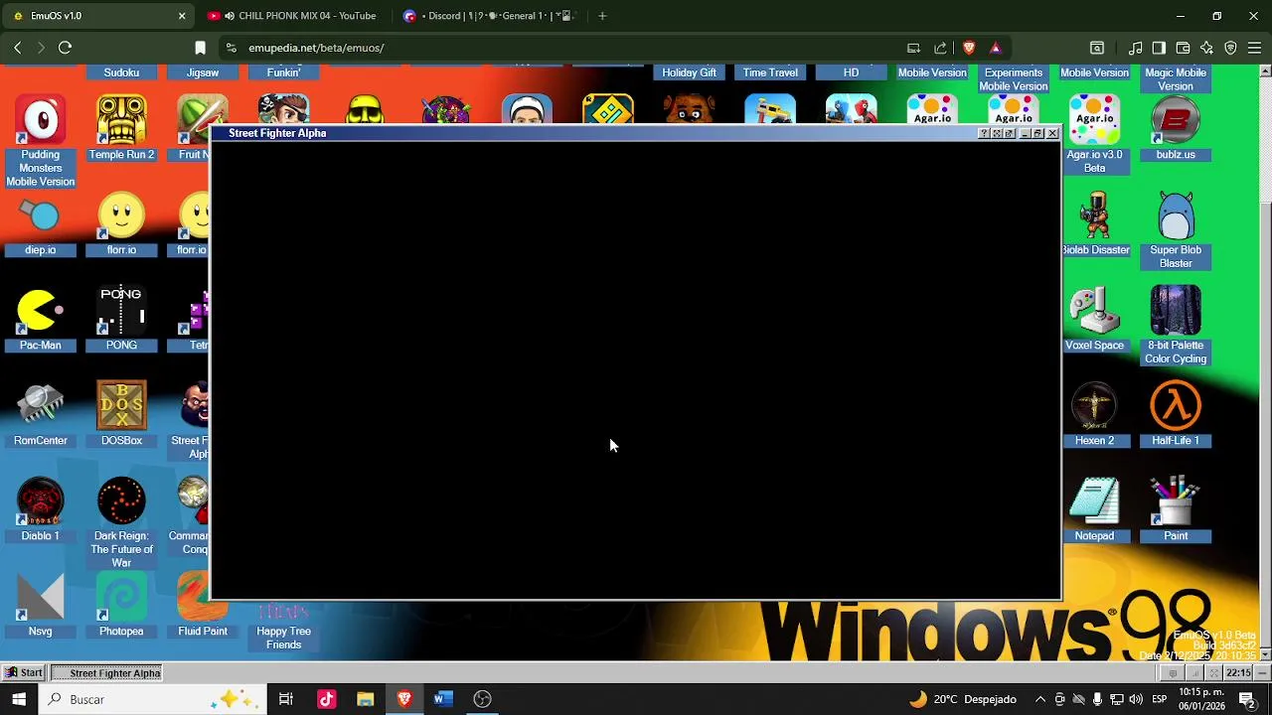Launch the Half-Life 1 desktop icon
This screenshot has width=1272, height=715.
click(x=1176, y=415)
